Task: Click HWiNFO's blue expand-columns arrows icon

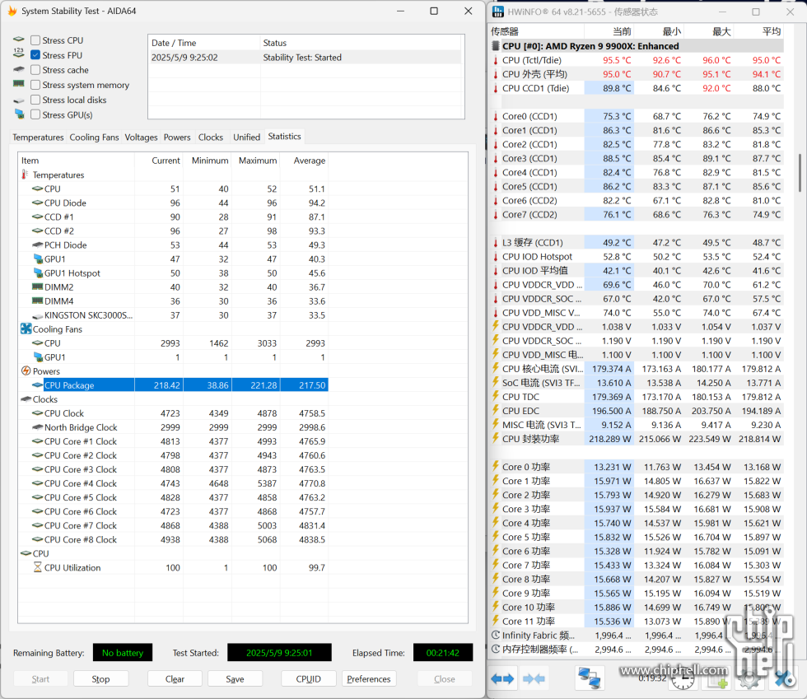Action: click(x=502, y=679)
